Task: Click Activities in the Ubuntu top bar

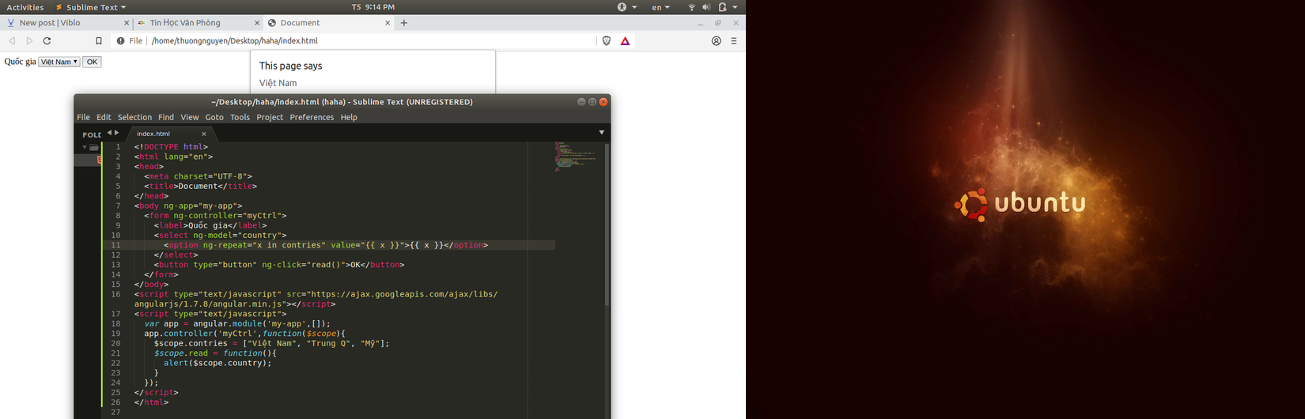Action: (x=25, y=7)
